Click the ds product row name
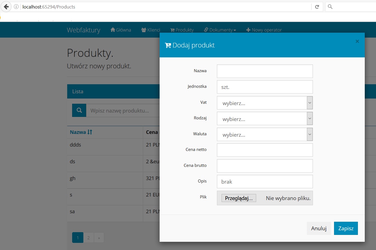The height and width of the screenshot is (250, 376). [72, 161]
